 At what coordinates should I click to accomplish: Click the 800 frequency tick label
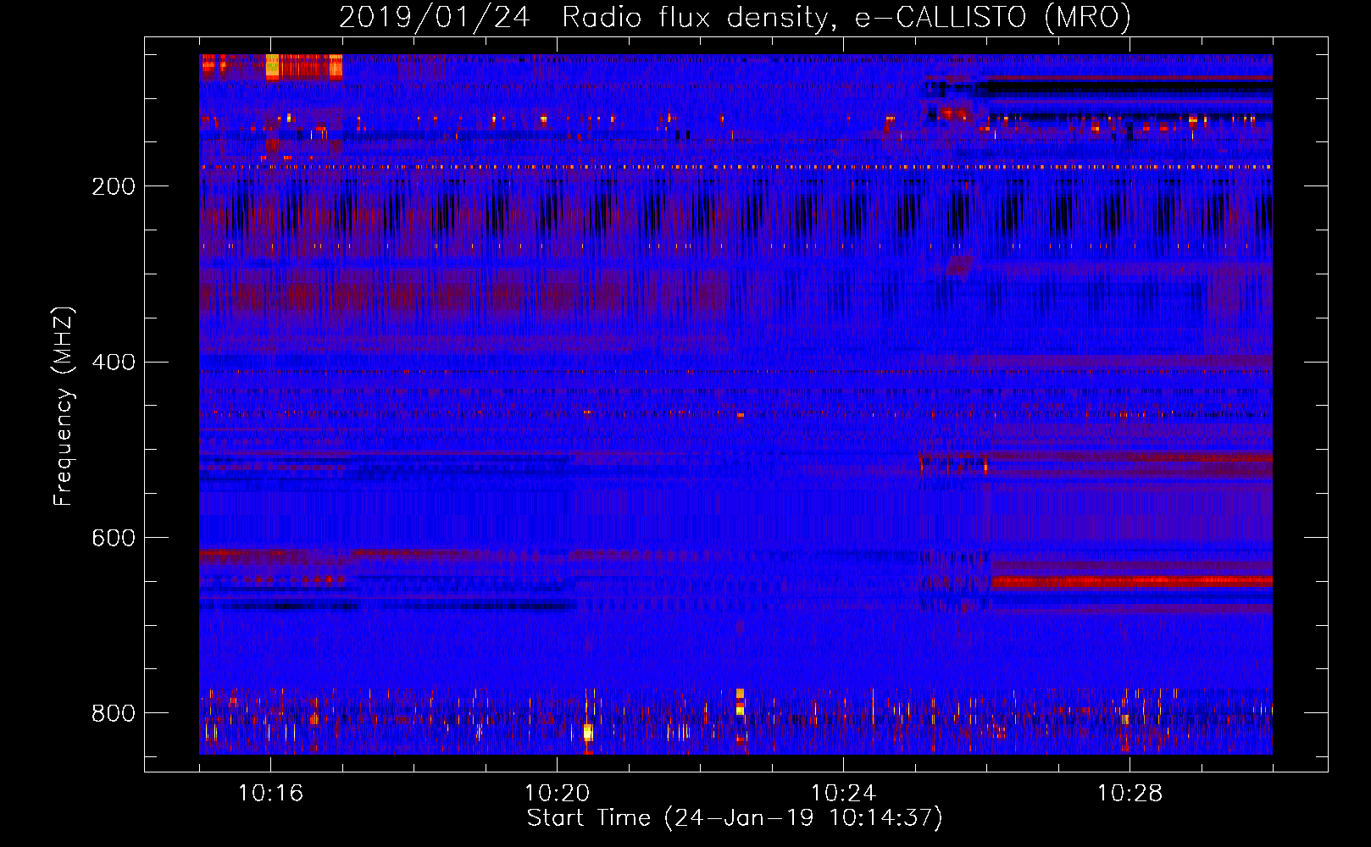point(114,713)
